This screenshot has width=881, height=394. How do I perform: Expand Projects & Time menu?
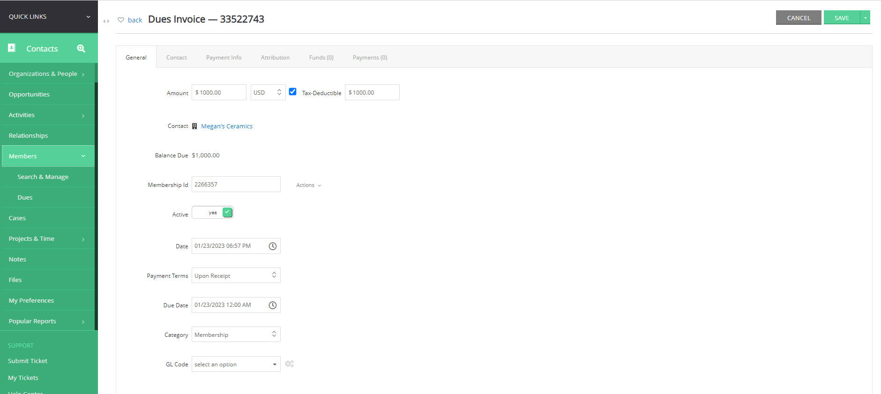click(48, 238)
